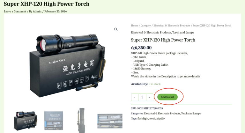Click the main product torch image
The height and width of the screenshot is (133, 245).
(x=68, y=66)
